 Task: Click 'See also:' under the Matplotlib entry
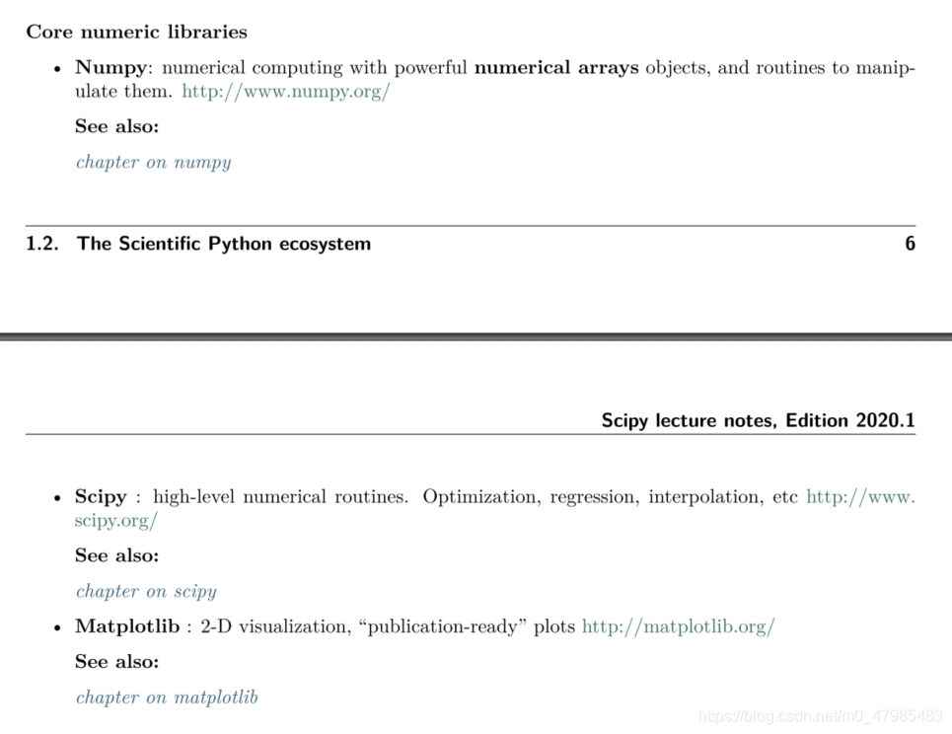click(x=116, y=661)
